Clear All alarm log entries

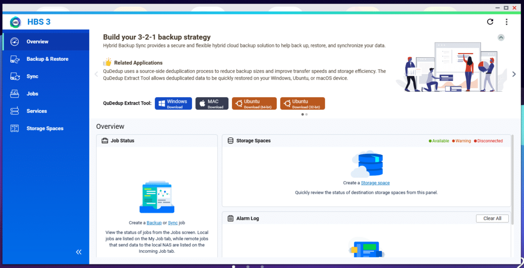pos(492,219)
